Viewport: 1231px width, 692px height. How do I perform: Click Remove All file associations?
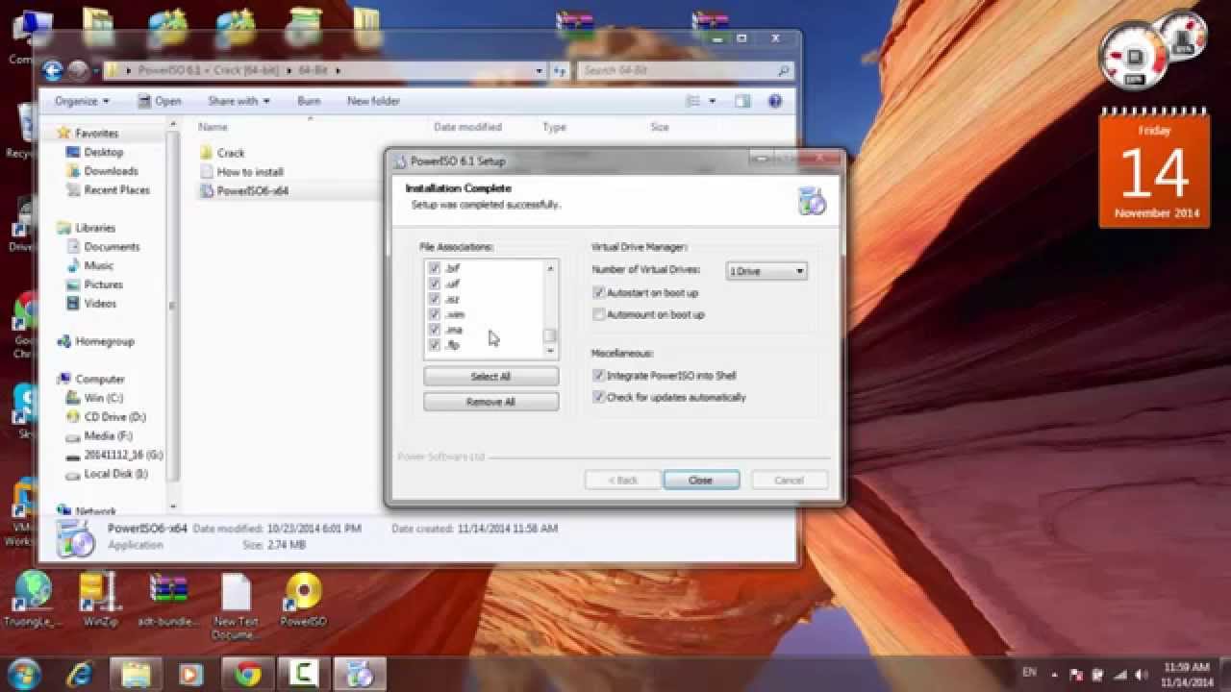point(490,402)
